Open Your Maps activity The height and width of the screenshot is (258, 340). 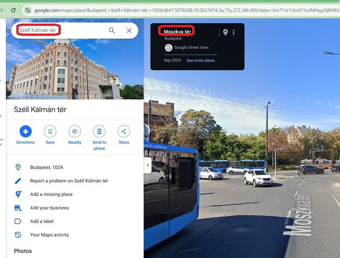(49, 235)
